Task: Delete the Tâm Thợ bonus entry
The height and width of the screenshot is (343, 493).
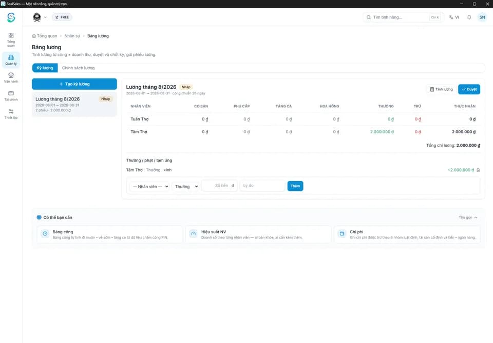Action: point(478,170)
